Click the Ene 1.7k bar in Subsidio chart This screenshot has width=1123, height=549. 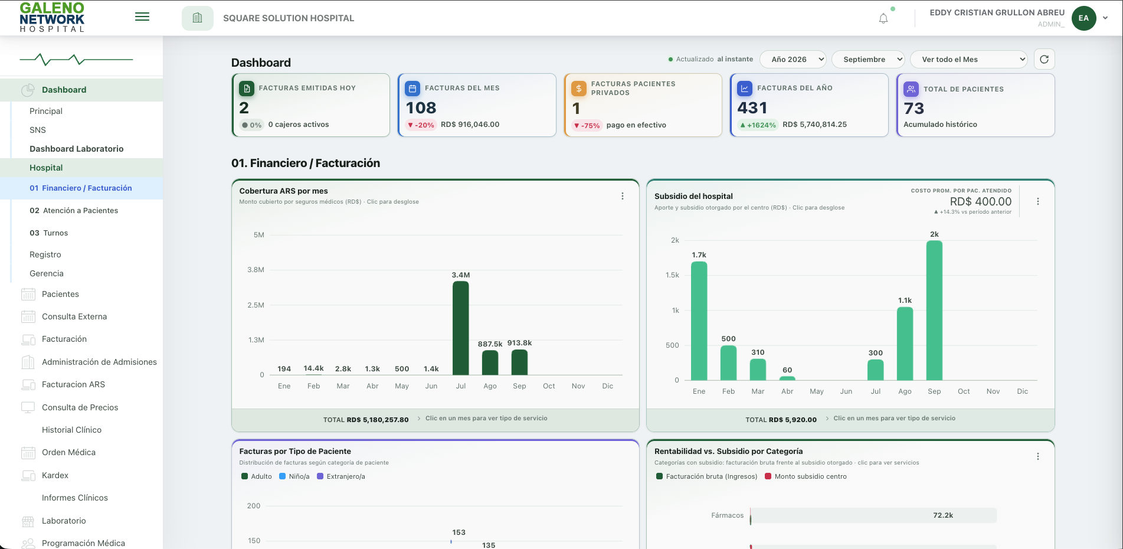(699, 321)
